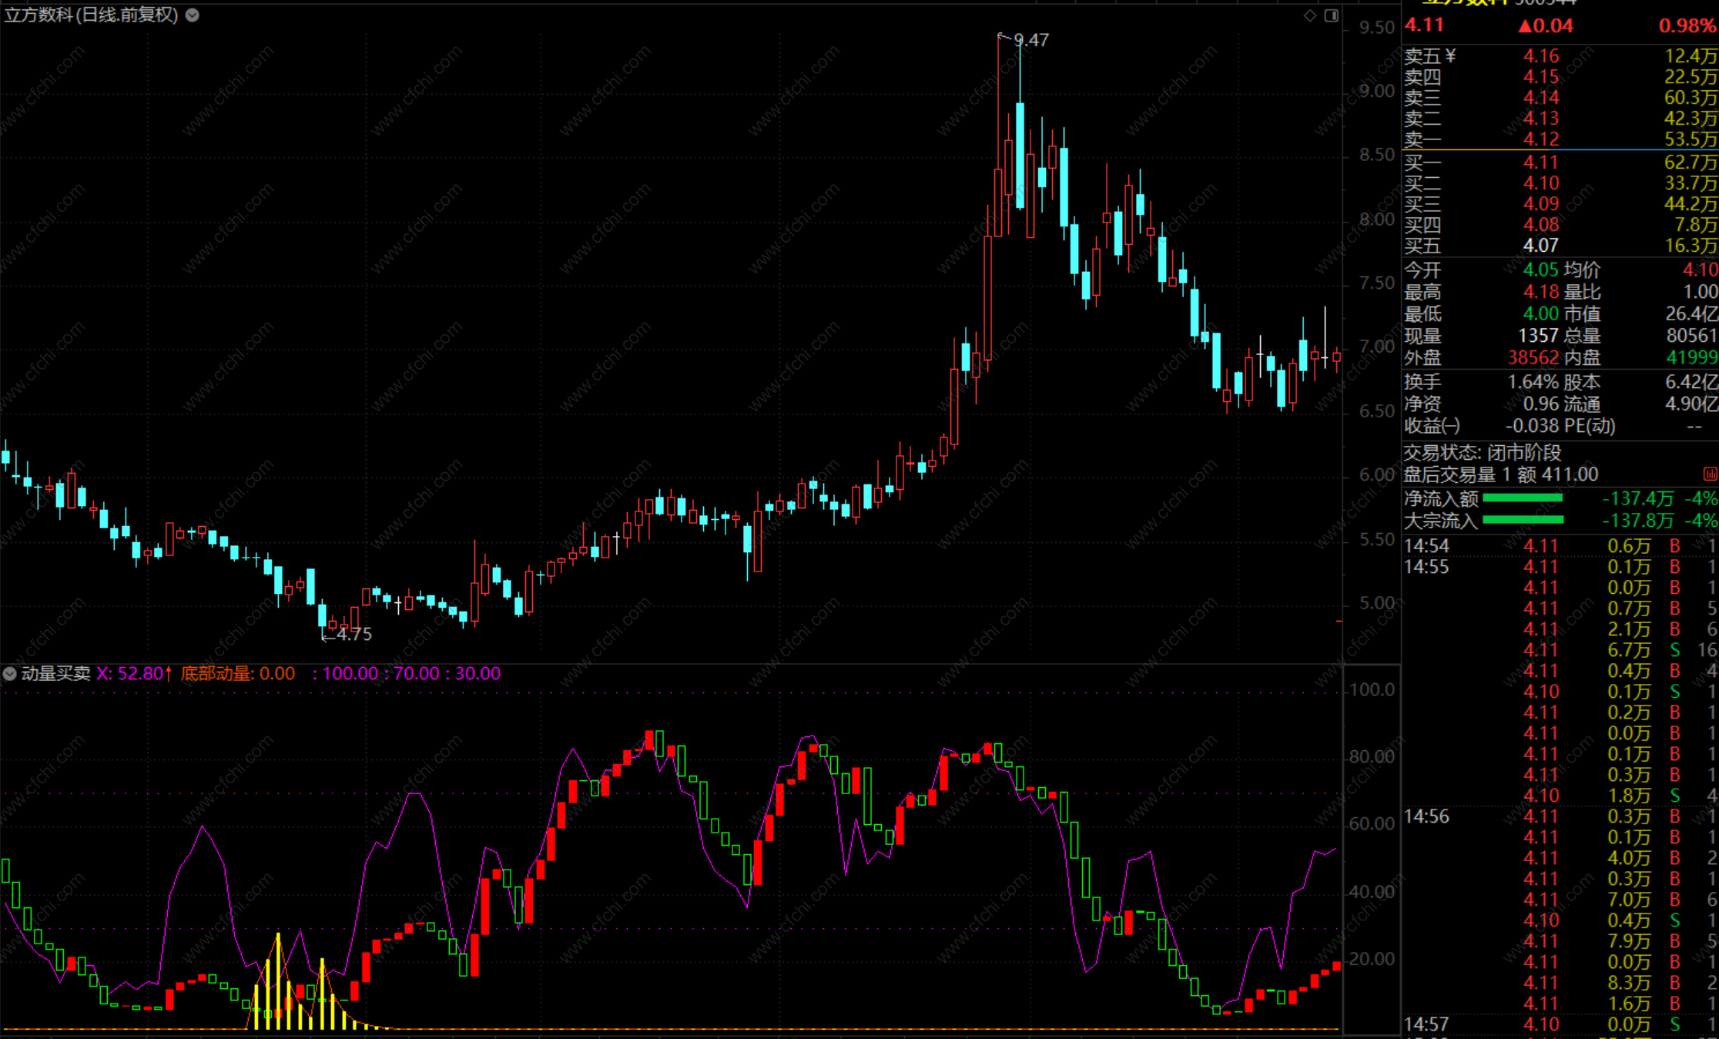
Task: Click the 立方数科 (日线.前复权) chart title
Action: (x=91, y=15)
